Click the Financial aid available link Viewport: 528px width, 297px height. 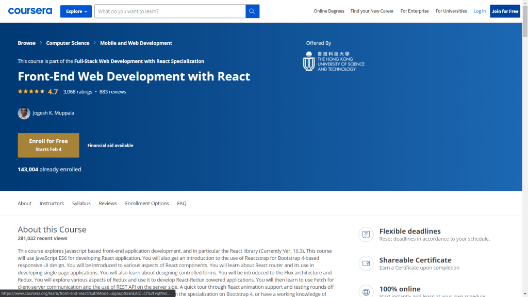pyautogui.click(x=110, y=145)
